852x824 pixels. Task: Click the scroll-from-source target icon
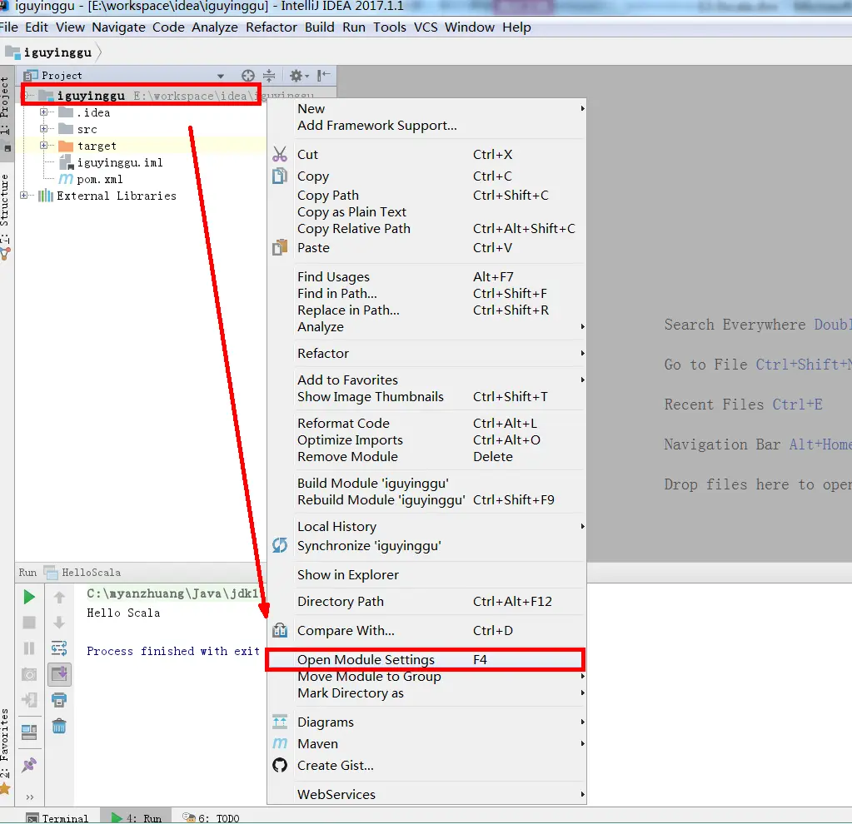tap(248, 76)
